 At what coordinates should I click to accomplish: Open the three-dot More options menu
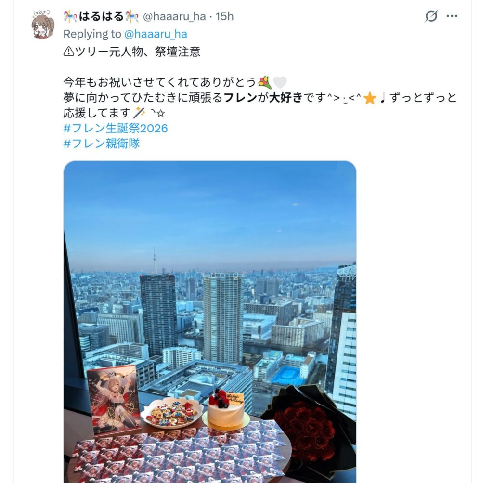click(452, 16)
